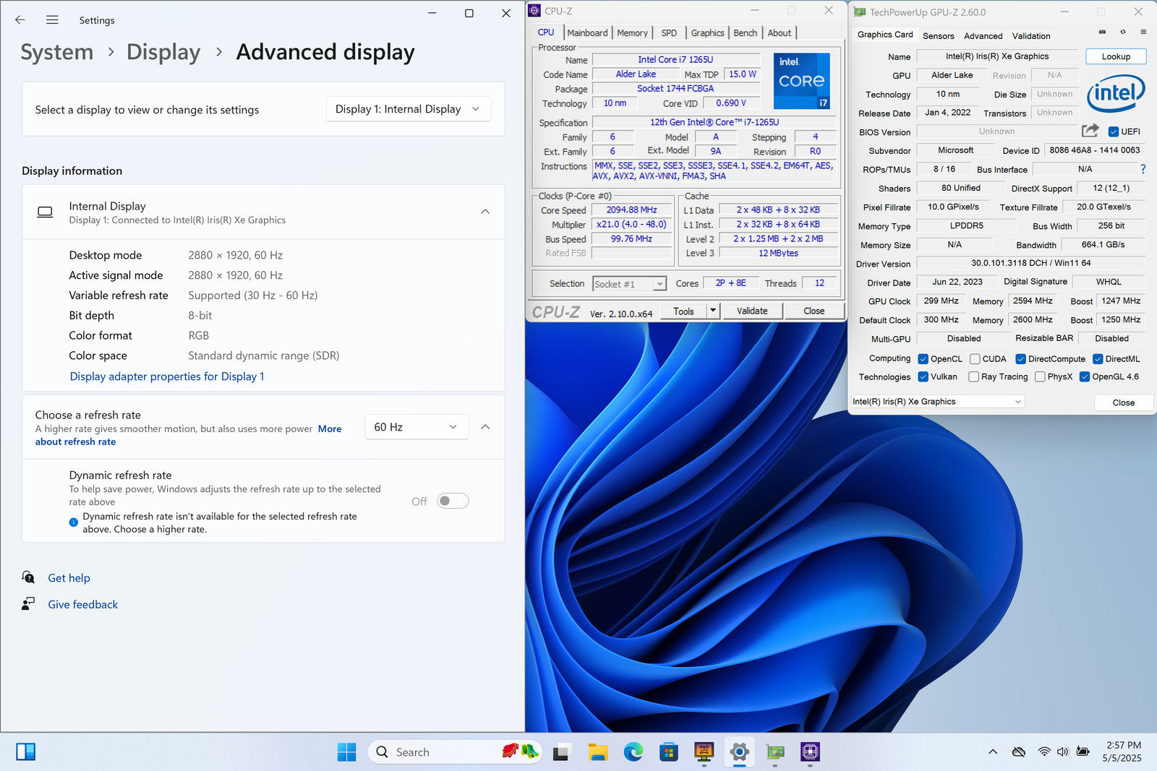Viewport: 1157px width, 771px height.
Task: Toggle the CUDA checkbox
Action: pos(975,358)
